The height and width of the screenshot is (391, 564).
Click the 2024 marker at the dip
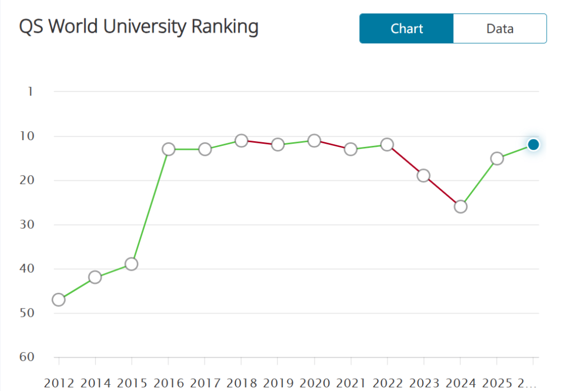pos(460,206)
